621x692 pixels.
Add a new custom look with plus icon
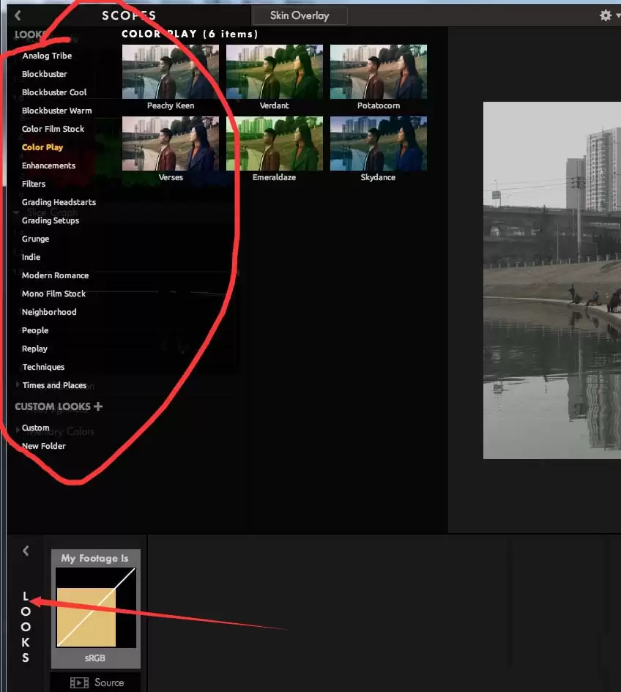coord(98,406)
